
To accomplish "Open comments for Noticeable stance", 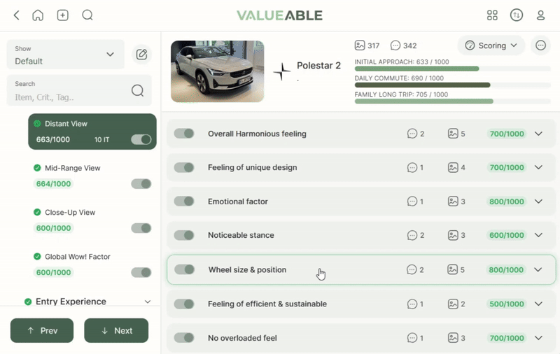I will tap(412, 235).
